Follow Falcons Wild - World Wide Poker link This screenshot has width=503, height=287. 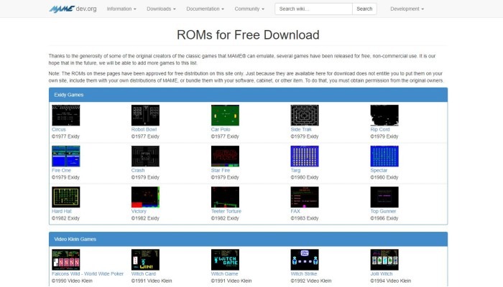tap(88, 274)
